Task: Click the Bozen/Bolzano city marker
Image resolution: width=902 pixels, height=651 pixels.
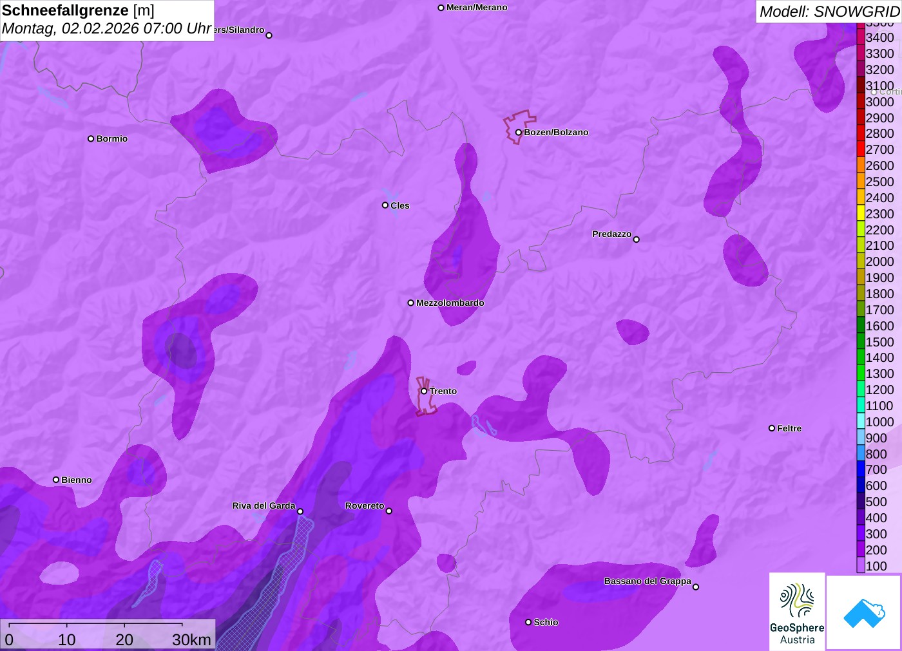Action: point(518,133)
